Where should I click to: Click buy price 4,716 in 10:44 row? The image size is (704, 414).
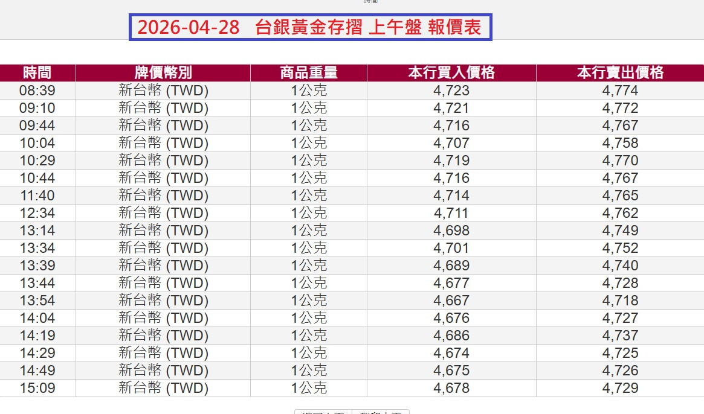tap(451, 178)
